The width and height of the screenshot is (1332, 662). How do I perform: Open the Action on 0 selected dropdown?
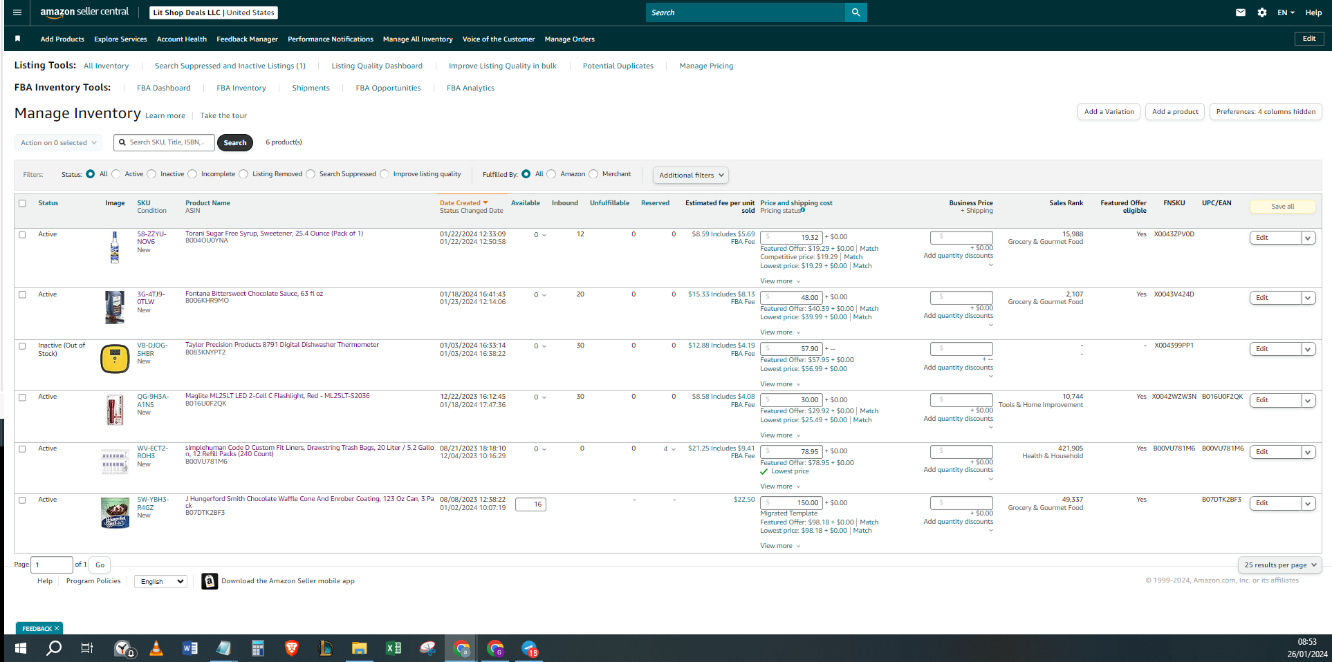(59, 143)
